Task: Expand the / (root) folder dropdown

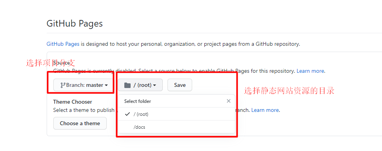Action: pyautogui.click(x=140, y=85)
